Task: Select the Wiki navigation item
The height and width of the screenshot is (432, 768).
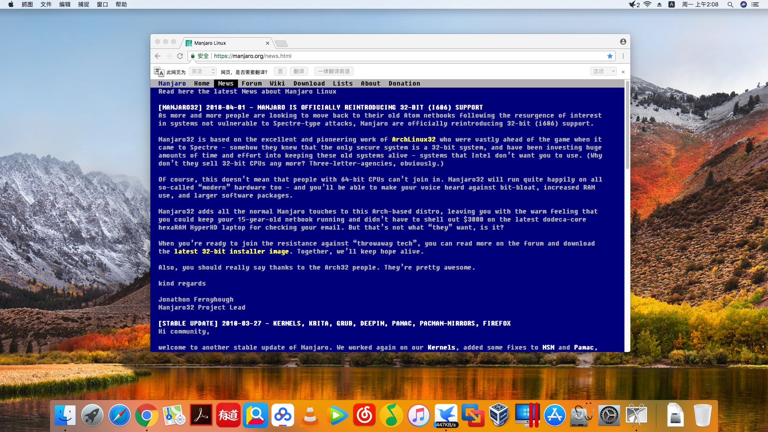Action: pos(277,84)
